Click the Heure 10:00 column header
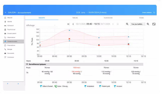 [x=106, y=61]
